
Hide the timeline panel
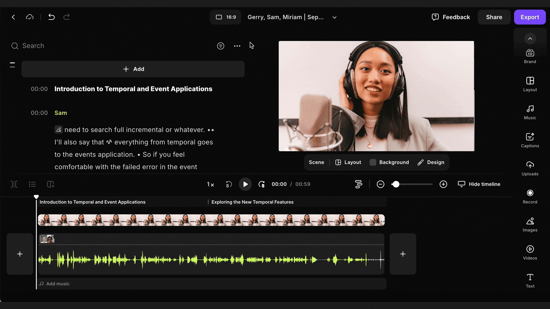click(479, 184)
